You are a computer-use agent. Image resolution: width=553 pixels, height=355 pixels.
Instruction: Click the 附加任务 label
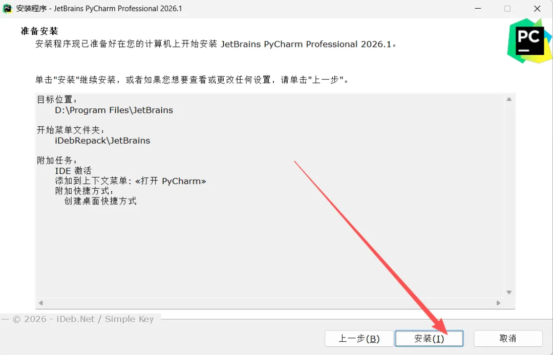pyautogui.click(x=57, y=161)
